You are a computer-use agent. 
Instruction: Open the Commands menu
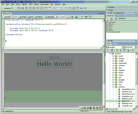(44, 5)
